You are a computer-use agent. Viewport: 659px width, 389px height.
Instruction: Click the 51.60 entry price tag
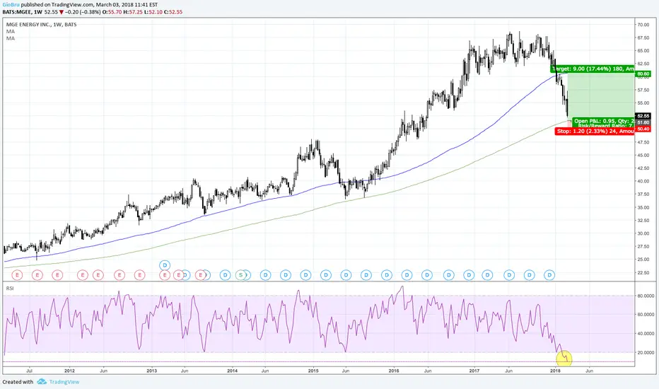[x=643, y=122]
